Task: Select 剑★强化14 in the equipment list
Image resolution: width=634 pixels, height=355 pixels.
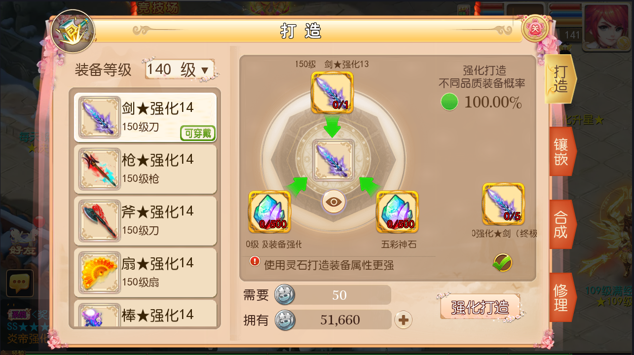Action: 146,117
